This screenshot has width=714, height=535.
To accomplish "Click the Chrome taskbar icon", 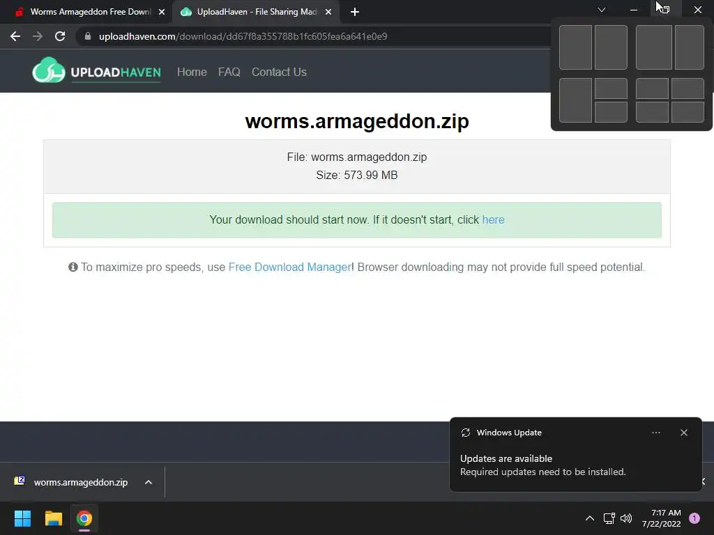I will [84, 518].
